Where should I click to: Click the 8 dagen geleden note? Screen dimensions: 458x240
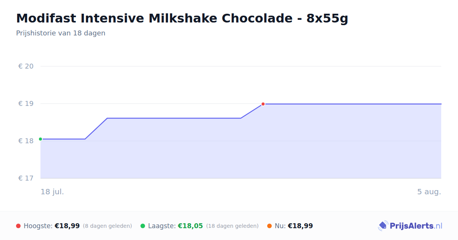pos(107,226)
